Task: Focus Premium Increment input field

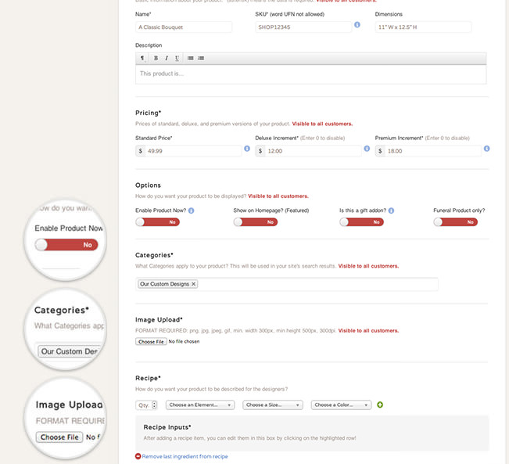Action: (432, 151)
